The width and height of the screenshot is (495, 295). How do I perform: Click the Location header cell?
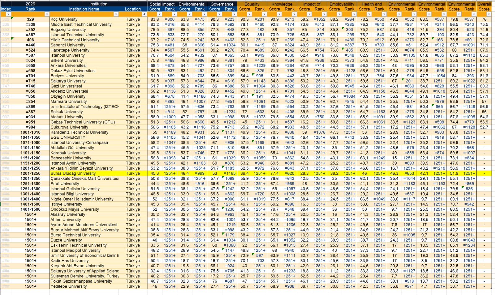pyautogui.click(x=133, y=9)
